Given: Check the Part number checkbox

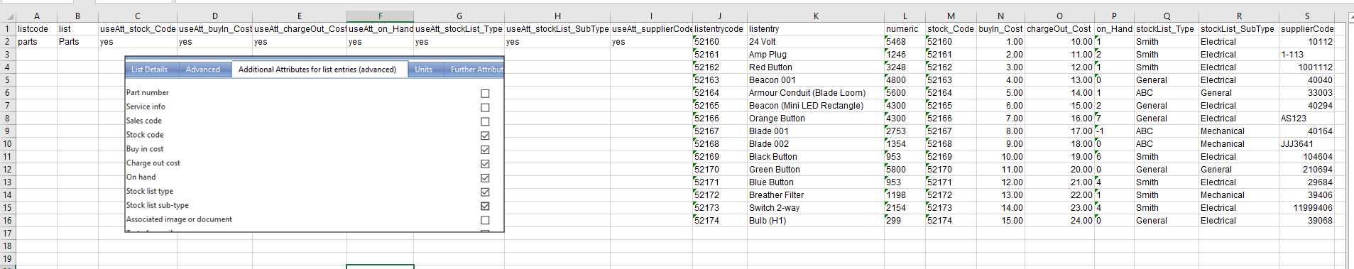Looking at the screenshot, I should tap(485, 93).
